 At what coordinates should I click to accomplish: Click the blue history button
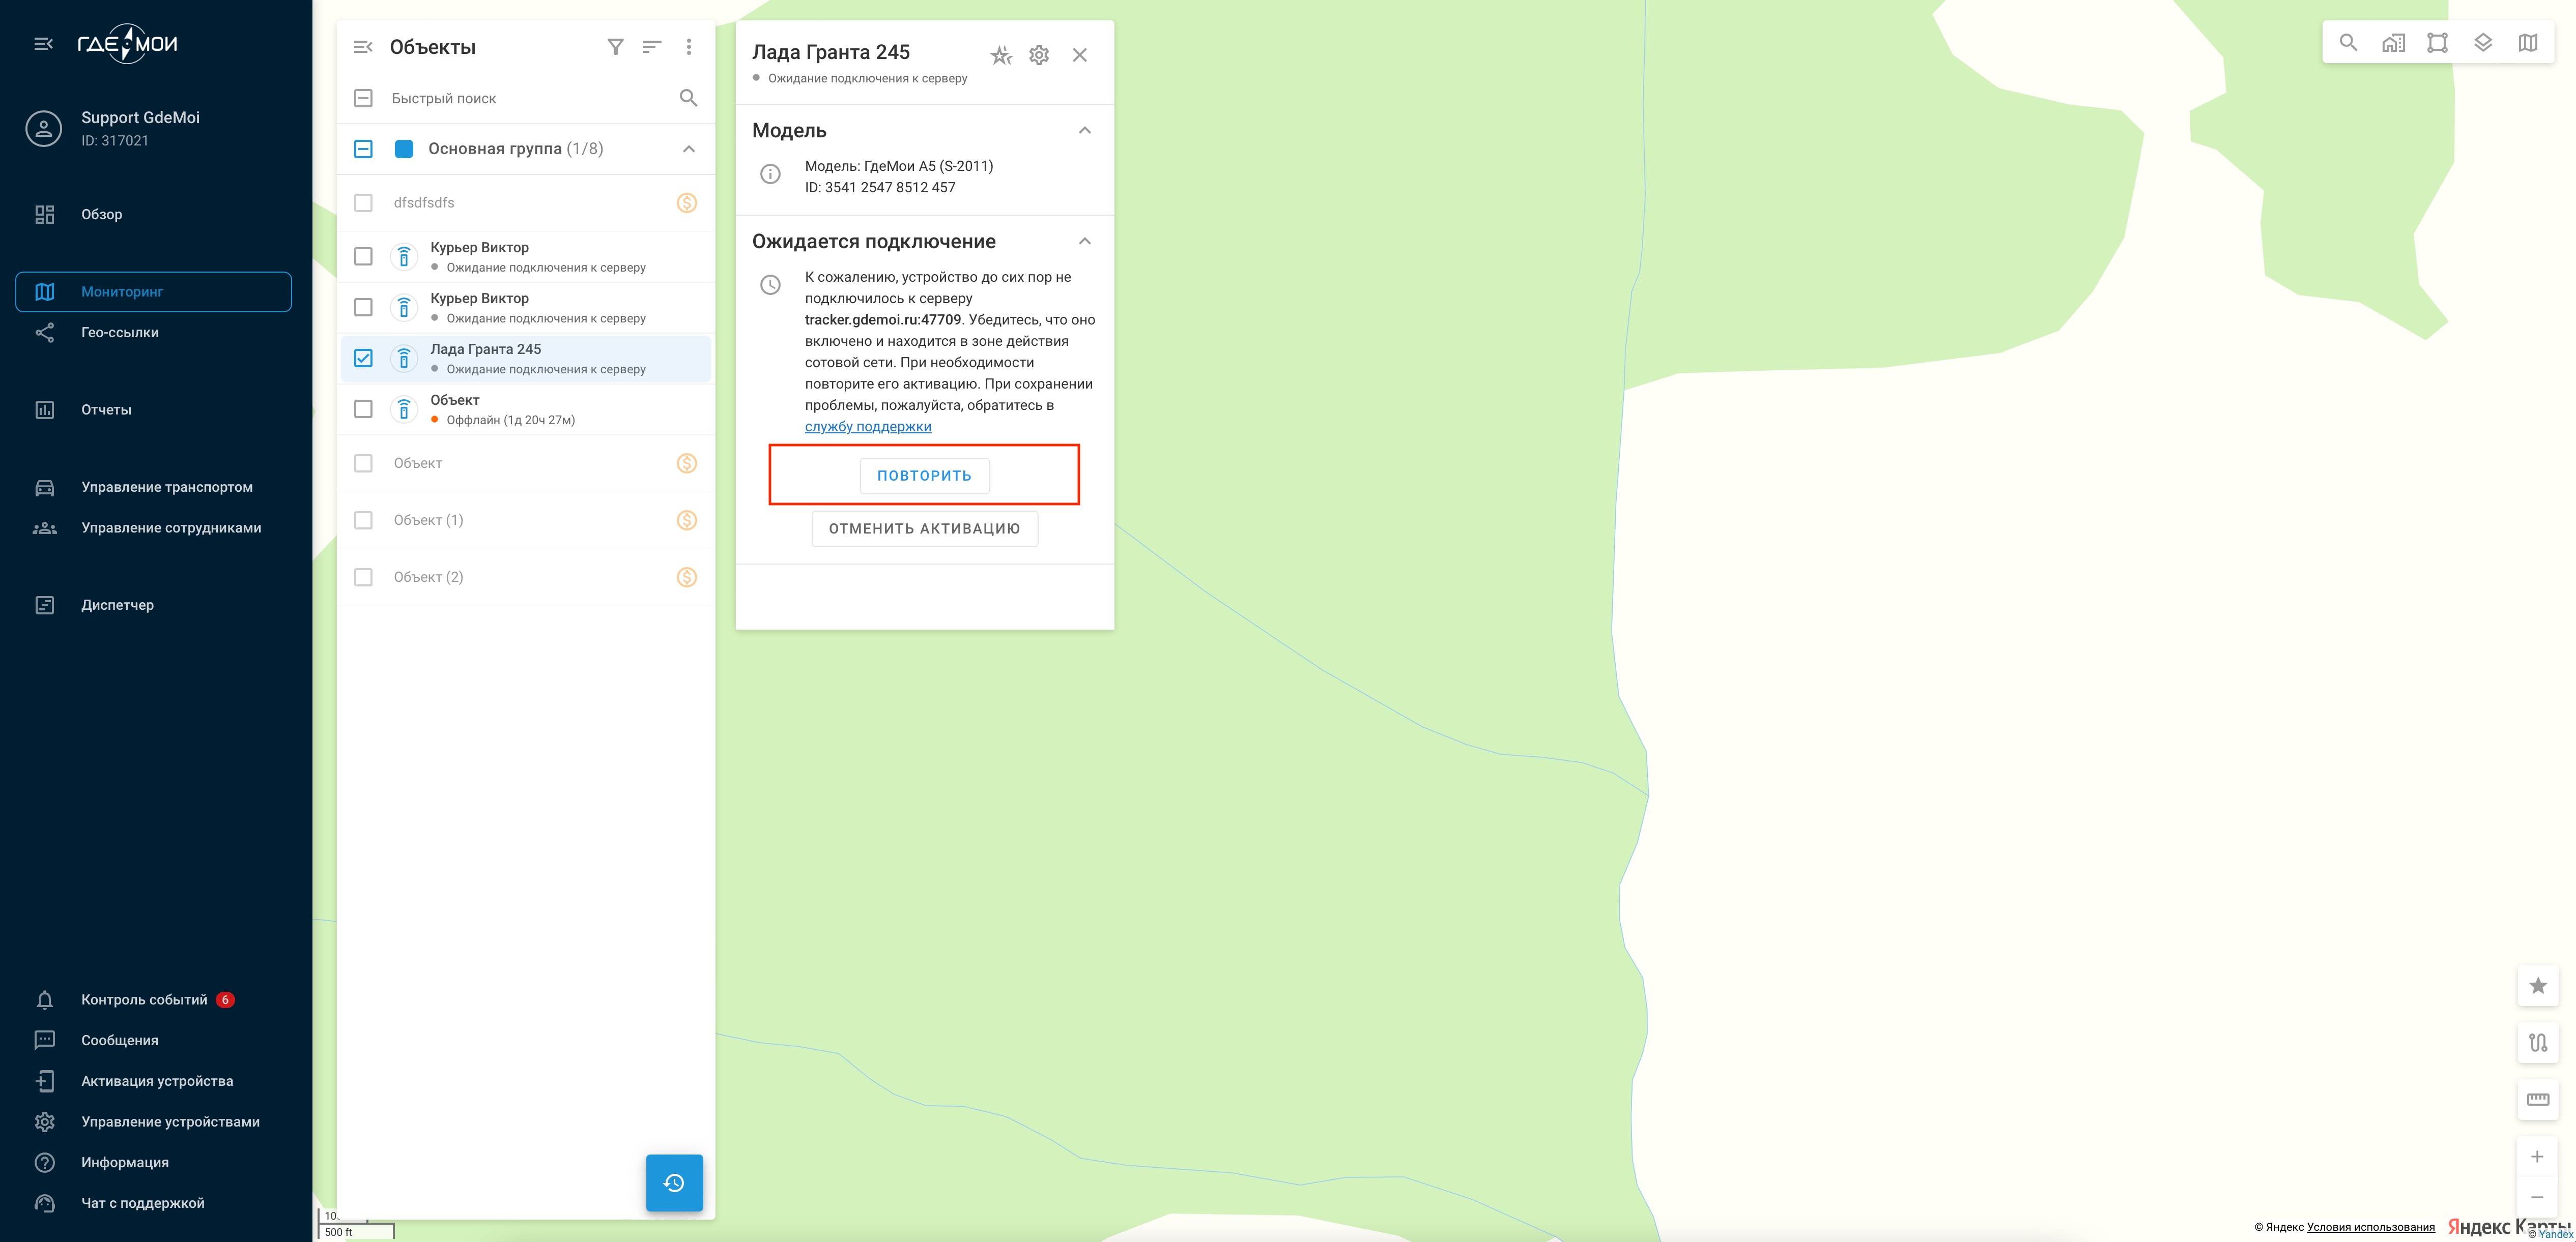674,1182
